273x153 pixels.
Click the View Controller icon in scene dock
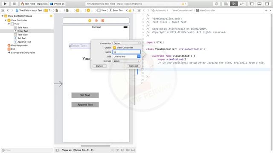tap(90, 21)
